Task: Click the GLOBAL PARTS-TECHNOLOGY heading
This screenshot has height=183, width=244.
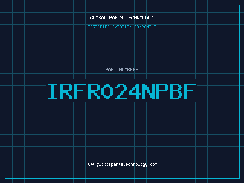Action: pyautogui.click(x=122, y=18)
